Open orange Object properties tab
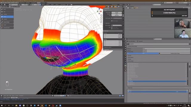 [x=125, y=55]
